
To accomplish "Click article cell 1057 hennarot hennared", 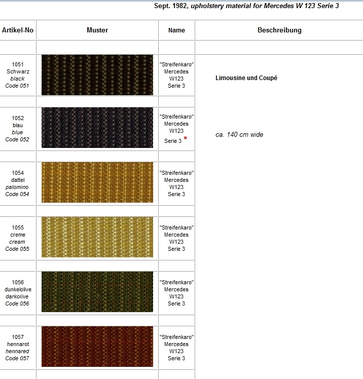I will 18,348.
